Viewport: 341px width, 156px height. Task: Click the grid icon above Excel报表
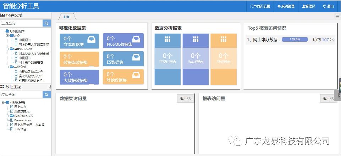196,39
